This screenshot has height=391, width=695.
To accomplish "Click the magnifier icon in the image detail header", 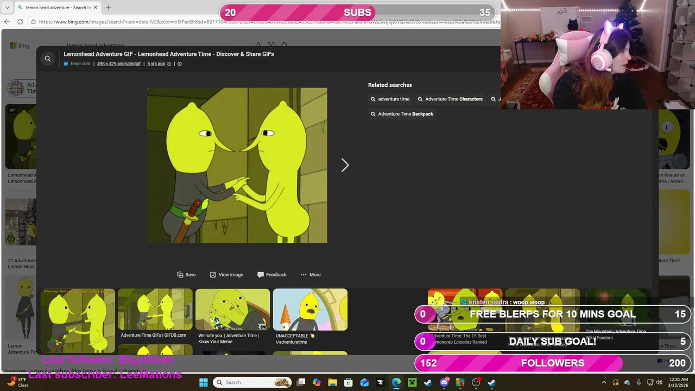I will point(48,59).
